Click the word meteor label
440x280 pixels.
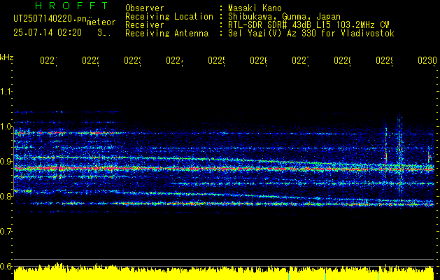(x=101, y=22)
